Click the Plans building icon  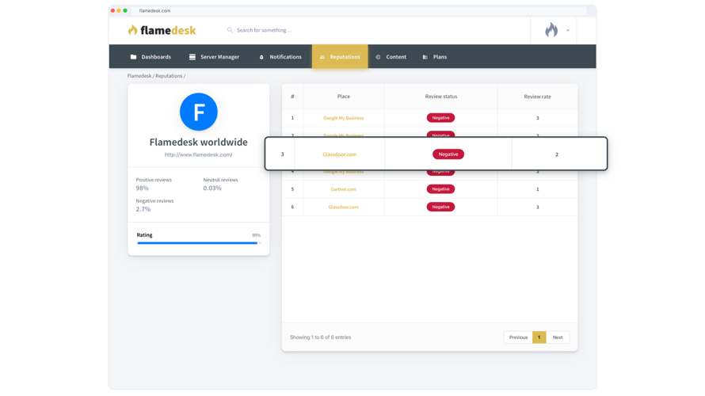425,57
